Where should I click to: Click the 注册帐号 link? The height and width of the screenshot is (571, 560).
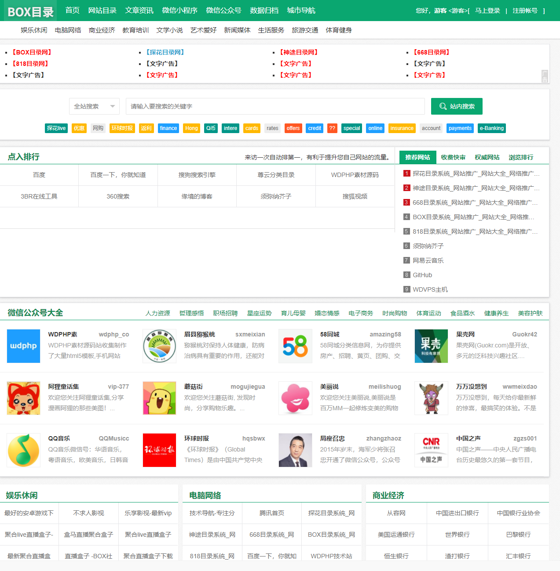[x=525, y=11]
